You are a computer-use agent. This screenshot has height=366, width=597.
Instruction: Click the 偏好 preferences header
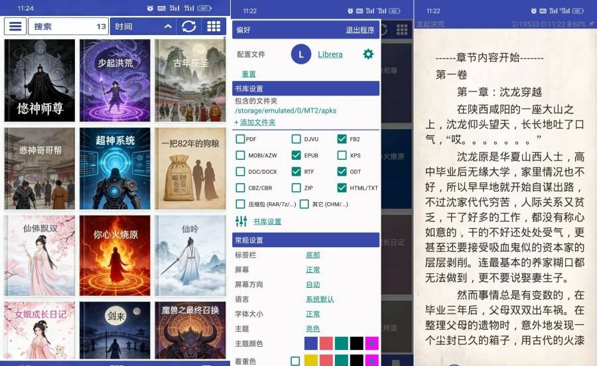pyautogui.click(x=243, y=30)
